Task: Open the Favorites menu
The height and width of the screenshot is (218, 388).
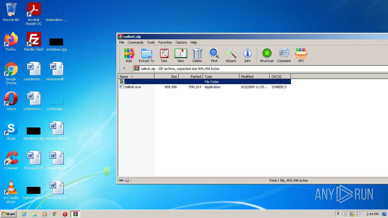Action: [x=165, y=42]
